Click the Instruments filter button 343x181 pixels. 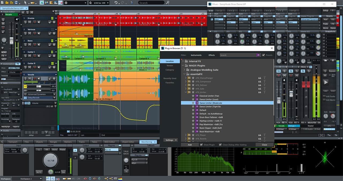(196, 55)
